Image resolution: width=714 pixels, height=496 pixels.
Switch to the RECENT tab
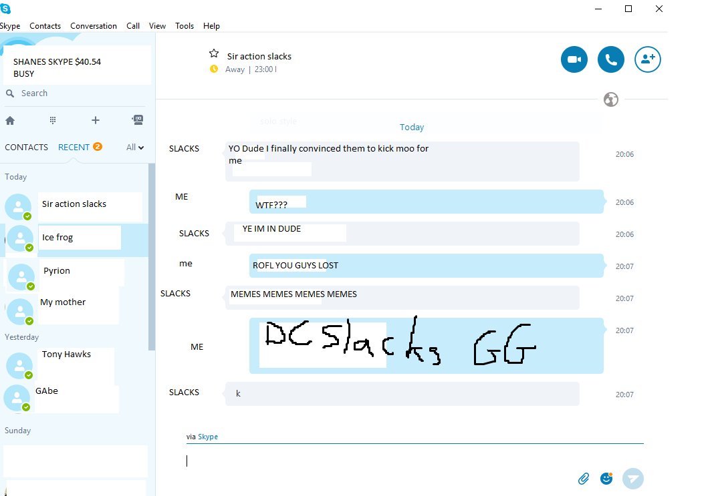(x=74, y=148)
